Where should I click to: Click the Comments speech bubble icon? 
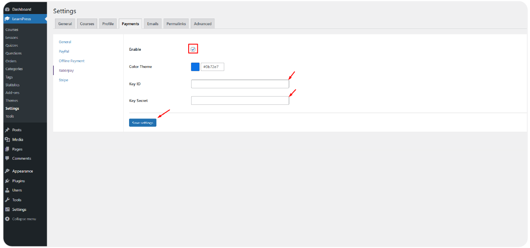pyautogui.click(x=7, y=158)
